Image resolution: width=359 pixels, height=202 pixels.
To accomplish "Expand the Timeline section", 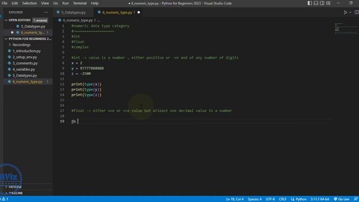I will coord(16,193).
